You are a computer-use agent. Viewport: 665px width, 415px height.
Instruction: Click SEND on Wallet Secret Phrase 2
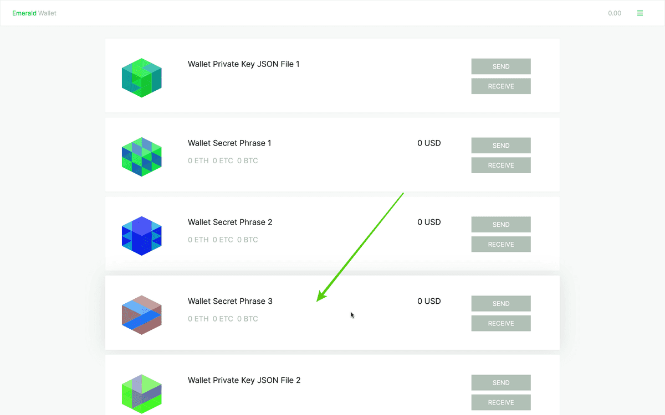tap(500, 224)
